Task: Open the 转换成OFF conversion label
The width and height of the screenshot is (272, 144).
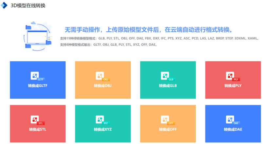Action: [x=168, y=130]
